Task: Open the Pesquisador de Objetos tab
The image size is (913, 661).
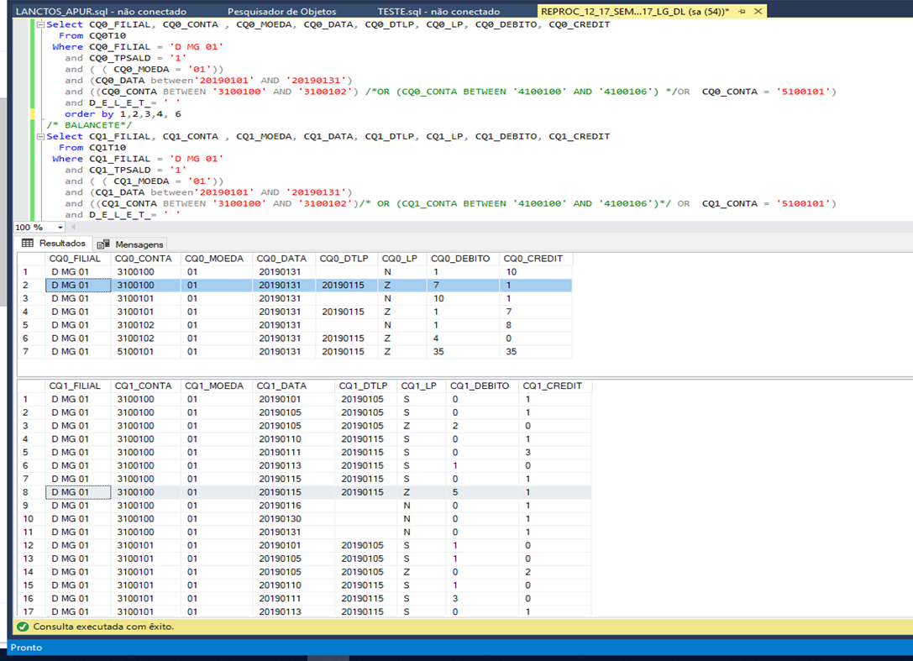Action: (281, 12)
